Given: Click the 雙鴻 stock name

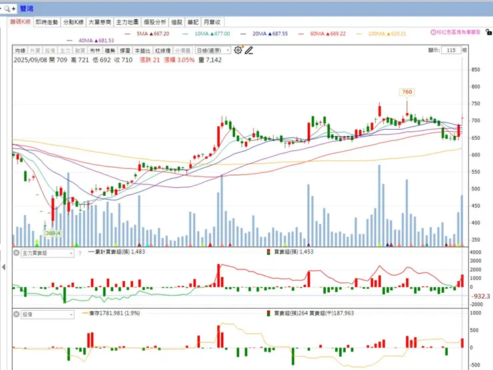Looking at the screenshot, I should click(x=27, y=9).
